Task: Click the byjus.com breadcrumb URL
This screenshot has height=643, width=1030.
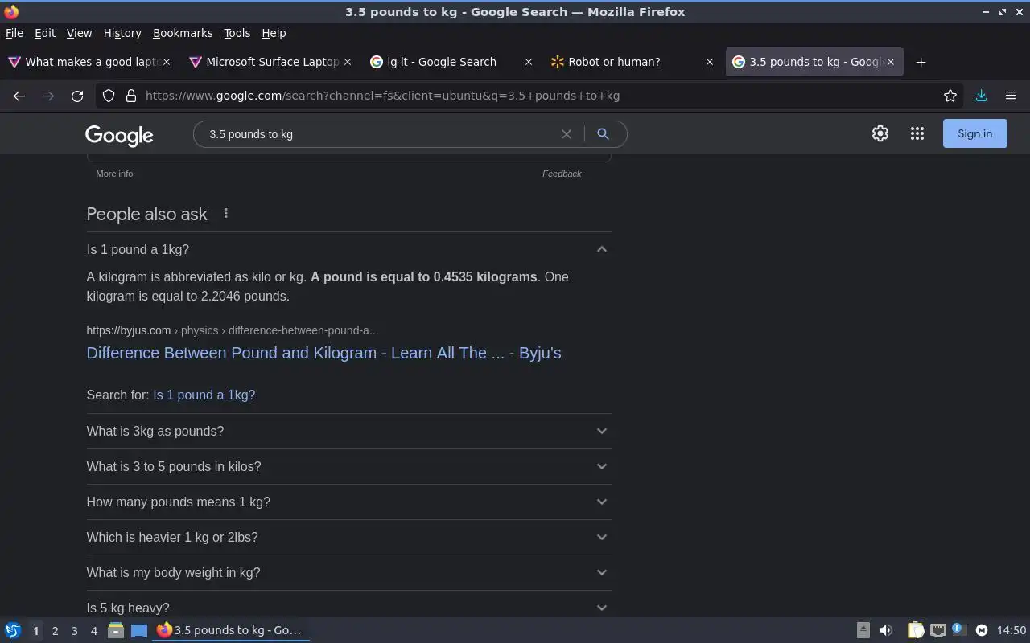Action: click(232, 330)
